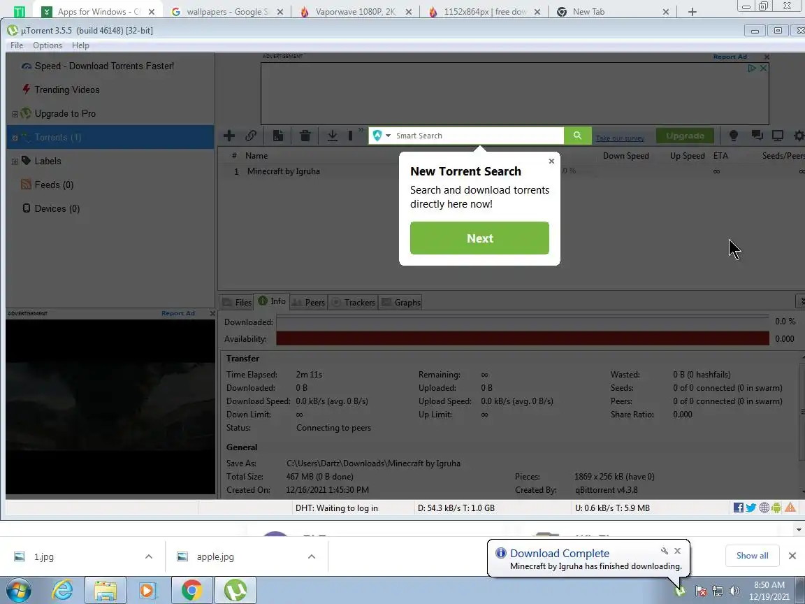Click the Android icon in status bar
The width and height of the screenshot is (805, 604).
[x=776, y=508]
